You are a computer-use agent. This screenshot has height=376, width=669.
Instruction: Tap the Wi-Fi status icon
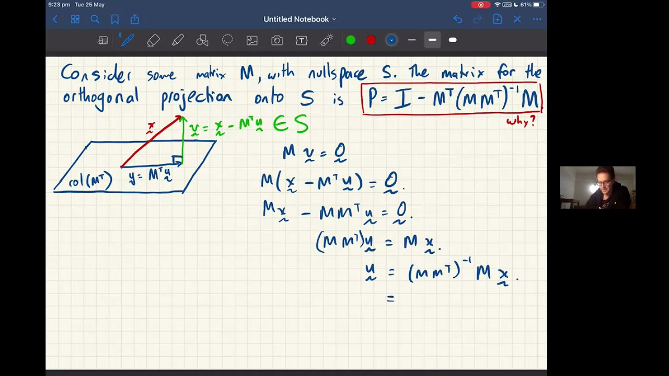(x=498, y=5)
